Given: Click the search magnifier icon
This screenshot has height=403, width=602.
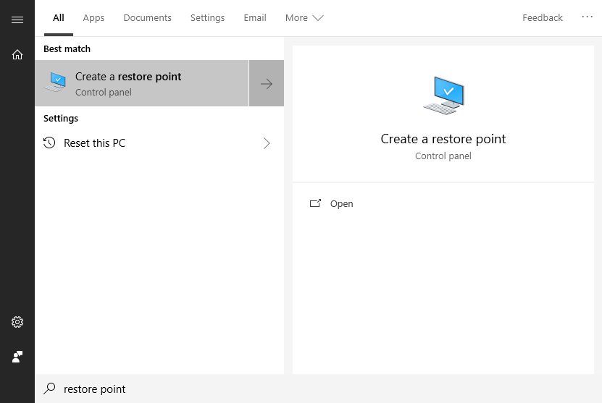Looking at the screenshot, I should [49, 389].
